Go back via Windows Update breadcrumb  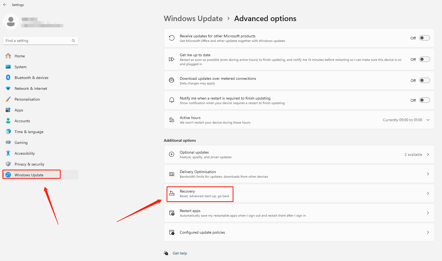click(193, 18)
